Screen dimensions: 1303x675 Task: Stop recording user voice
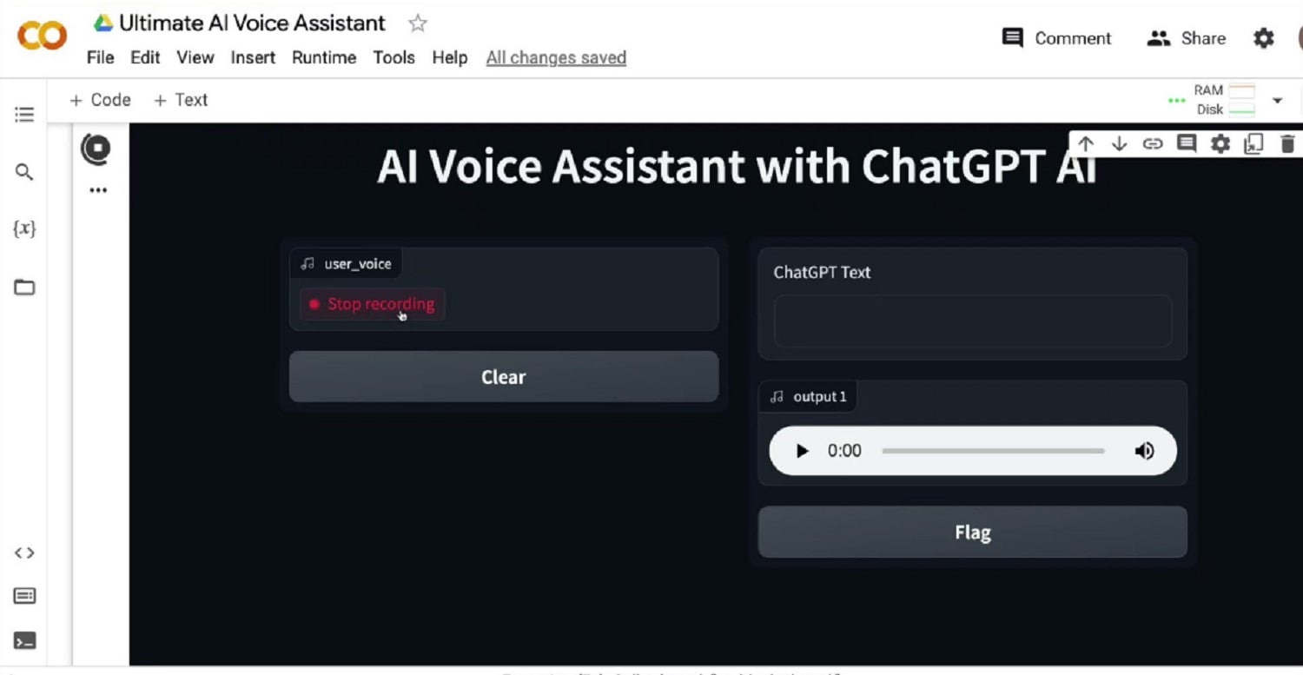tap(373, 304)
